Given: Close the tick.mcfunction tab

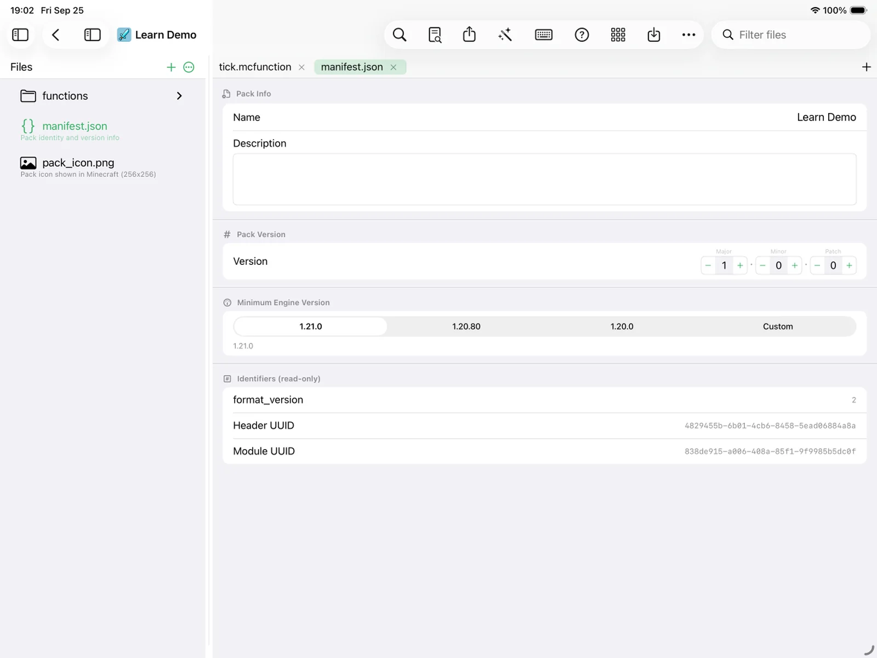Looking at the screenshot, I should pos(301,67).
